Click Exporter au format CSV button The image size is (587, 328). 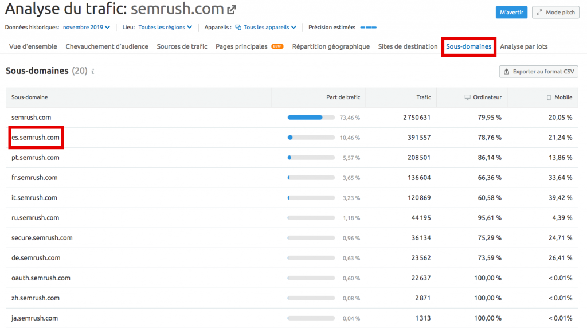point(539,72)
